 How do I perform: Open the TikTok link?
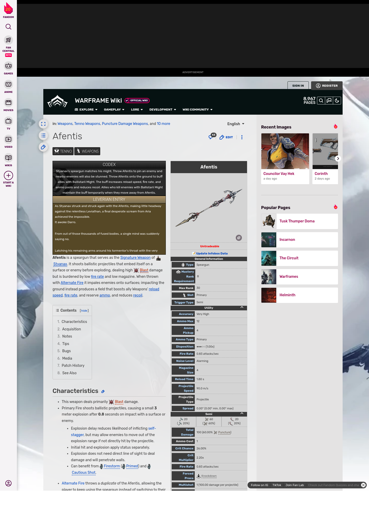click(x=277, y=485)
